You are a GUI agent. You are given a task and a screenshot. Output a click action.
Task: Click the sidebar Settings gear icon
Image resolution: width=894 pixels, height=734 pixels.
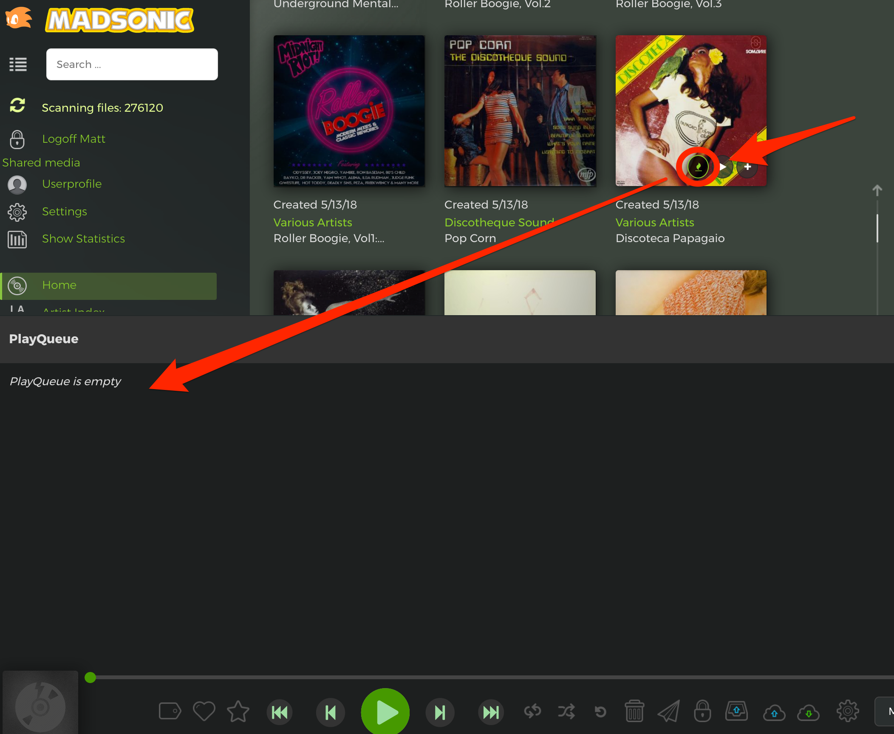17,212
